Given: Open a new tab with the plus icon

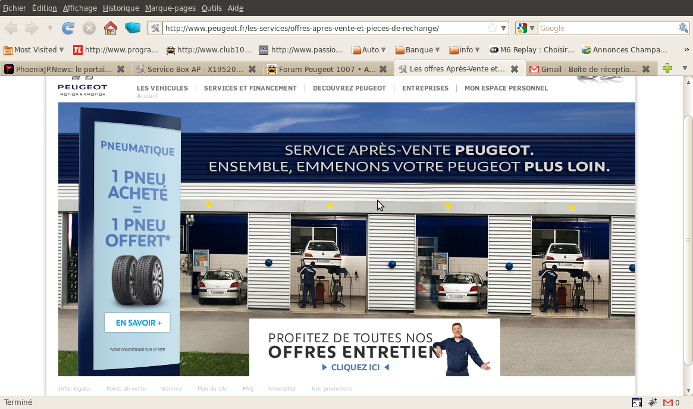Looking at the screenshot, I should click(667, 68).
